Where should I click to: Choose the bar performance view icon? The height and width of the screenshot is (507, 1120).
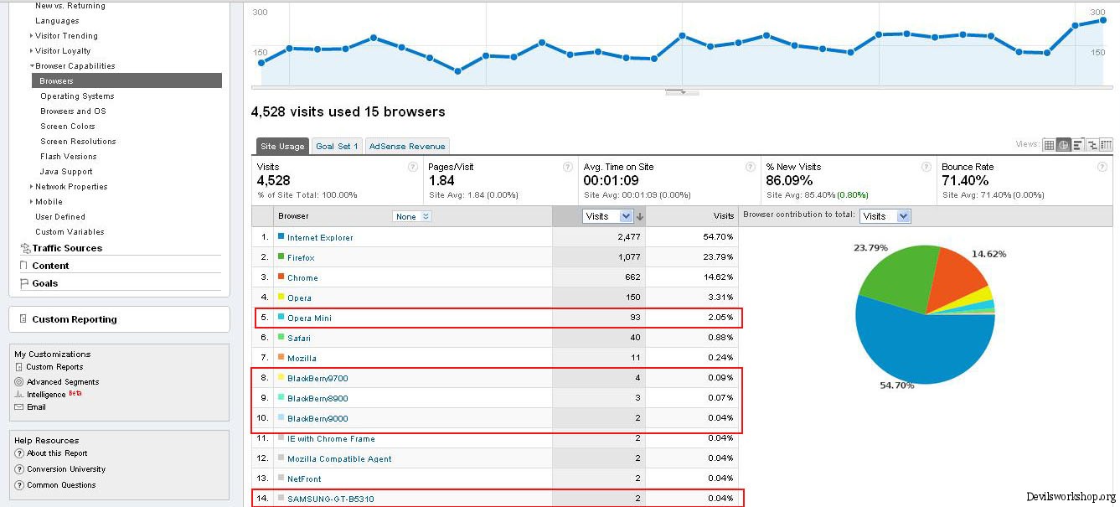tap(1078, 145)
